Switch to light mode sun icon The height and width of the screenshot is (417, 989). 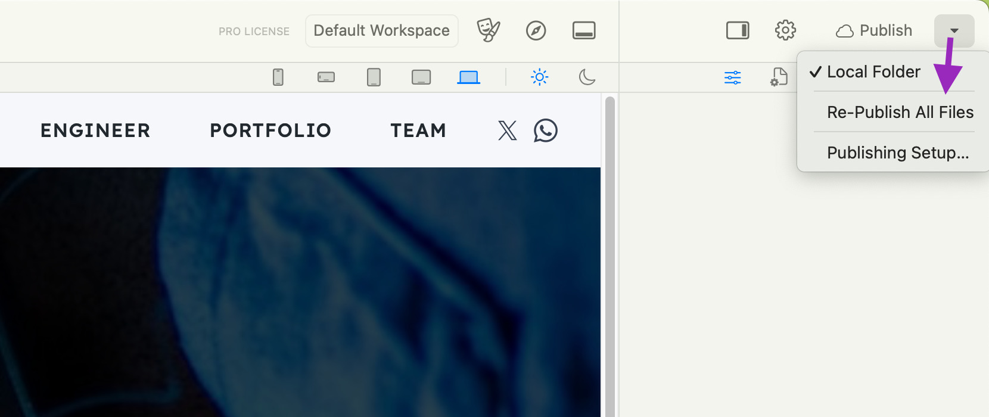tap(540, 77)
